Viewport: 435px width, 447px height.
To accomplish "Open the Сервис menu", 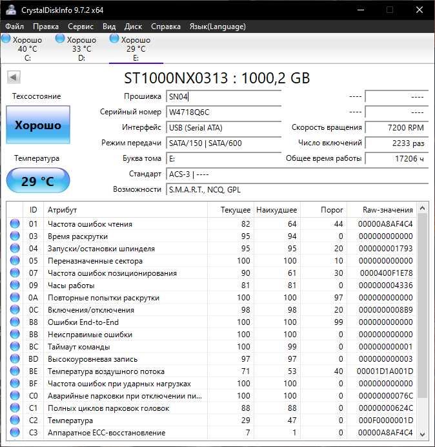I will tap(81, 26).
